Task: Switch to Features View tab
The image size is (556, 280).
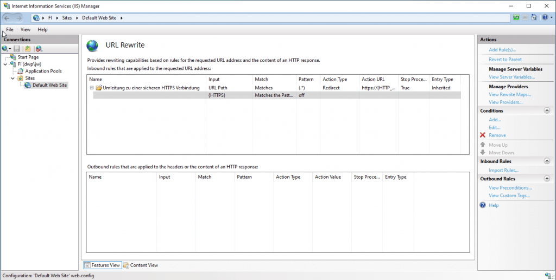Action: coord(103,265)
